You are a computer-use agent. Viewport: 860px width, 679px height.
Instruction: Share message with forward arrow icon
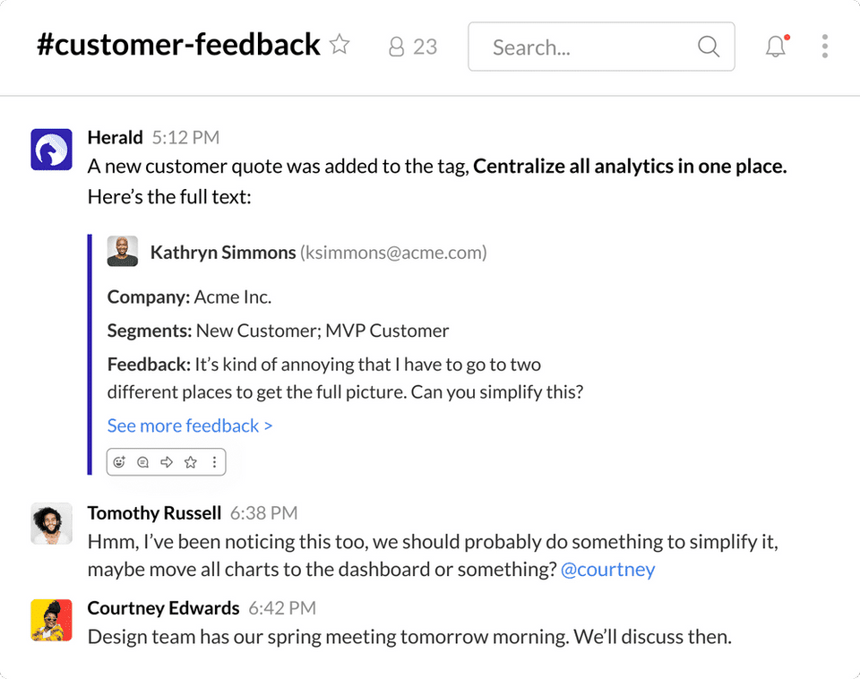pos(167,462)
